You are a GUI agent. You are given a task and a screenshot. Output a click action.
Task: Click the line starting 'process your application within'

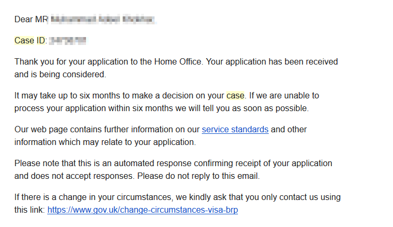pos(161,108)
